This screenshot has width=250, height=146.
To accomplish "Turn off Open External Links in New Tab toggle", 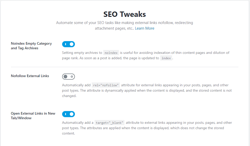I will point(68,114).
